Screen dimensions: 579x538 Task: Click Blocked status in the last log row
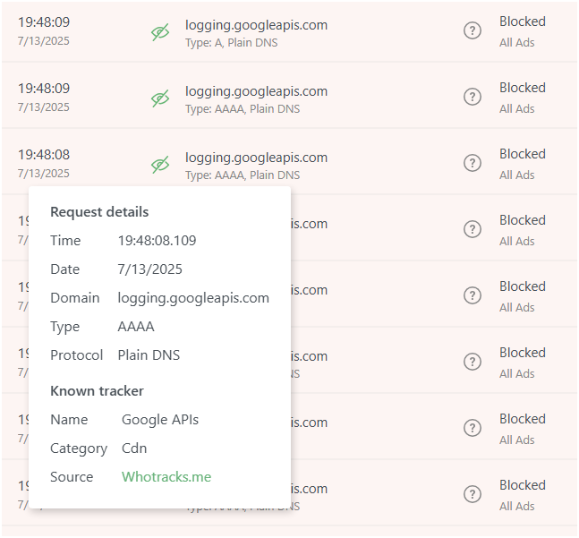point(522,485)
